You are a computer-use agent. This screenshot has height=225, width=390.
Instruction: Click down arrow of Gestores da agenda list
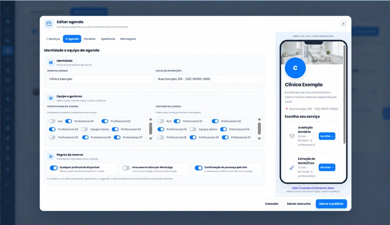tap(259, 139)
